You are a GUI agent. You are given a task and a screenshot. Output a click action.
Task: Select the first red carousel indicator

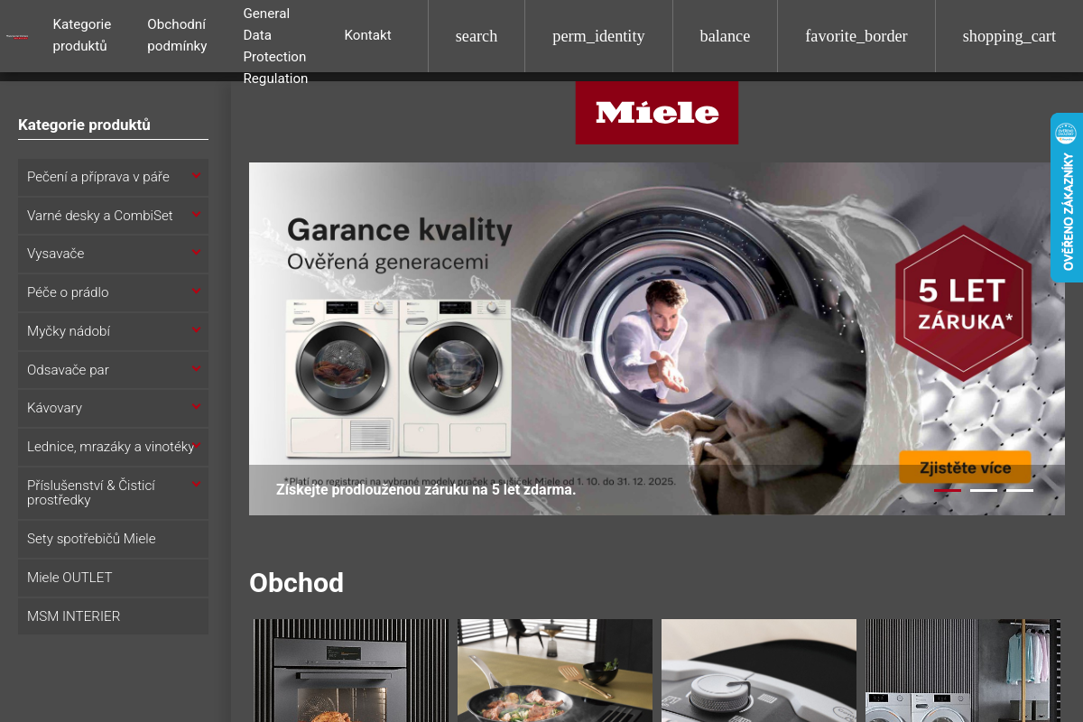(x=948, y=490)
